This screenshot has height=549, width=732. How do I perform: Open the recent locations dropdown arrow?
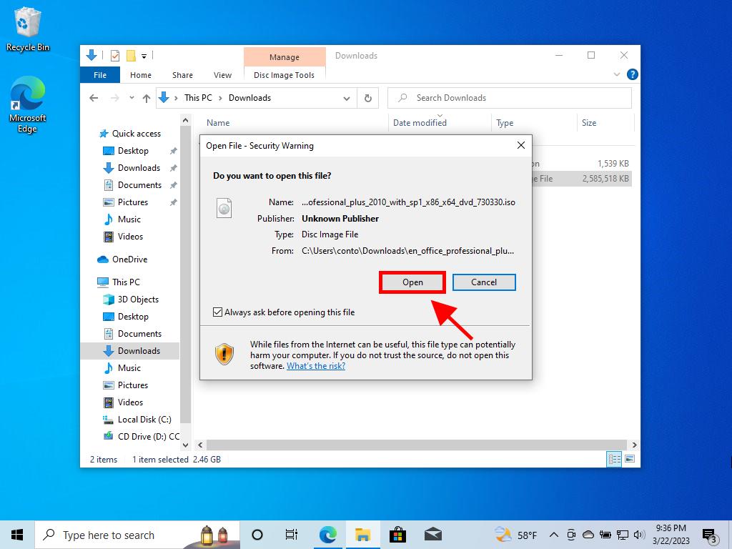click(x=132, y=98)
